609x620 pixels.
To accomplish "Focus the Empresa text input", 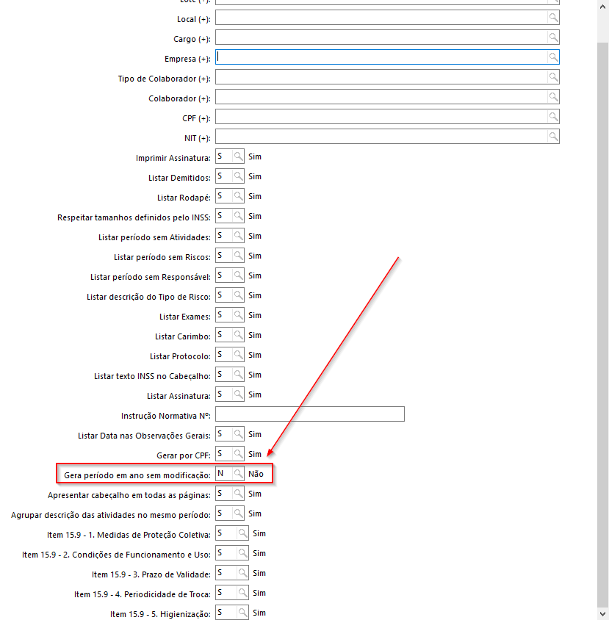I will click(x=381, y=57).
